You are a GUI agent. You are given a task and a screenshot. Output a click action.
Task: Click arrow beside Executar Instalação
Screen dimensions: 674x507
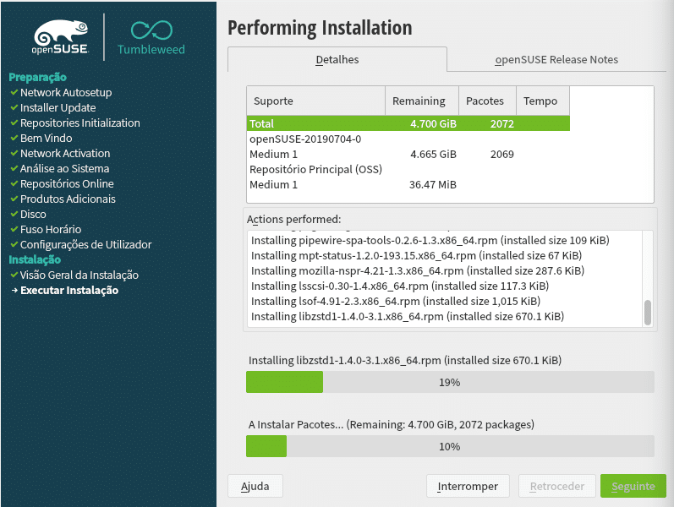pos(14,291)
